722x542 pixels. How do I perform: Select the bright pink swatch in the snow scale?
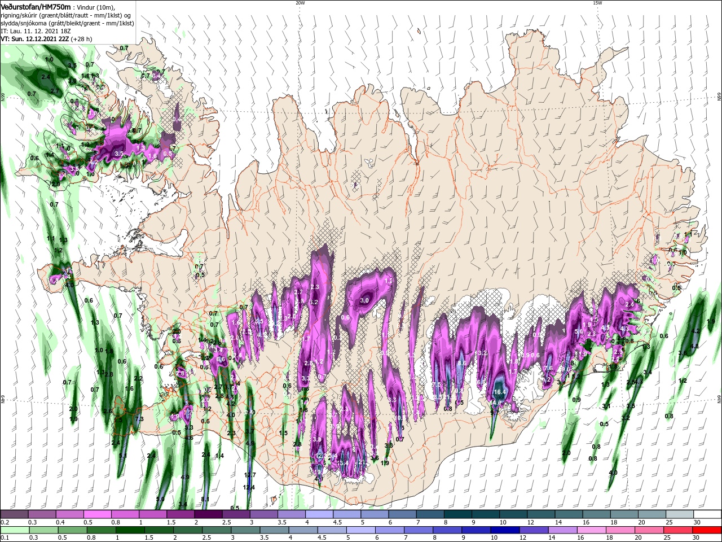(x=97, y=514)
